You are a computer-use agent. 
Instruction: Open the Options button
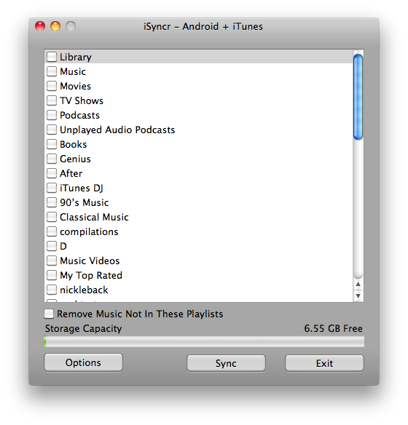click(83, 362)
